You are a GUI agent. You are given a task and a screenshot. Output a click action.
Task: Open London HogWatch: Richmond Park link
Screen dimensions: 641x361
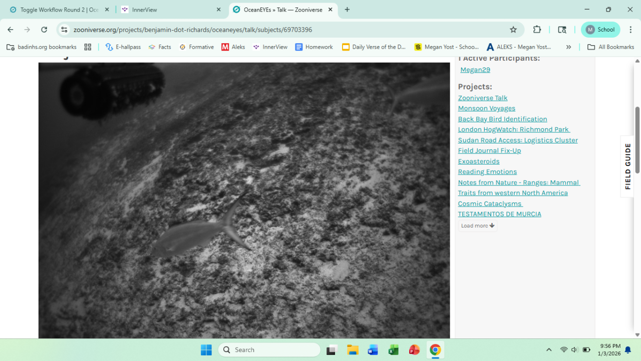514,129
